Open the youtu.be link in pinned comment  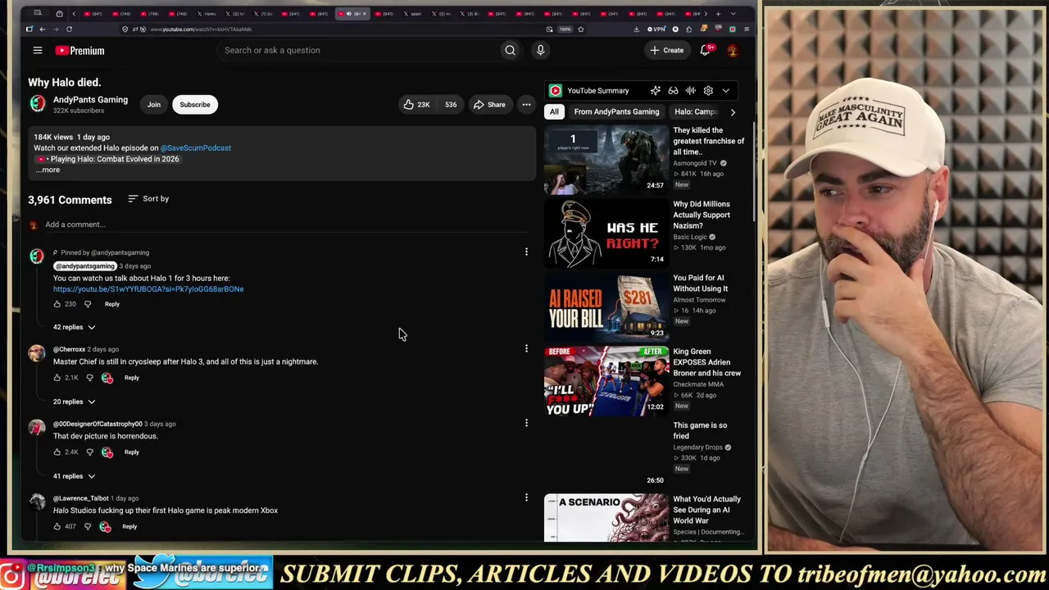148,289
